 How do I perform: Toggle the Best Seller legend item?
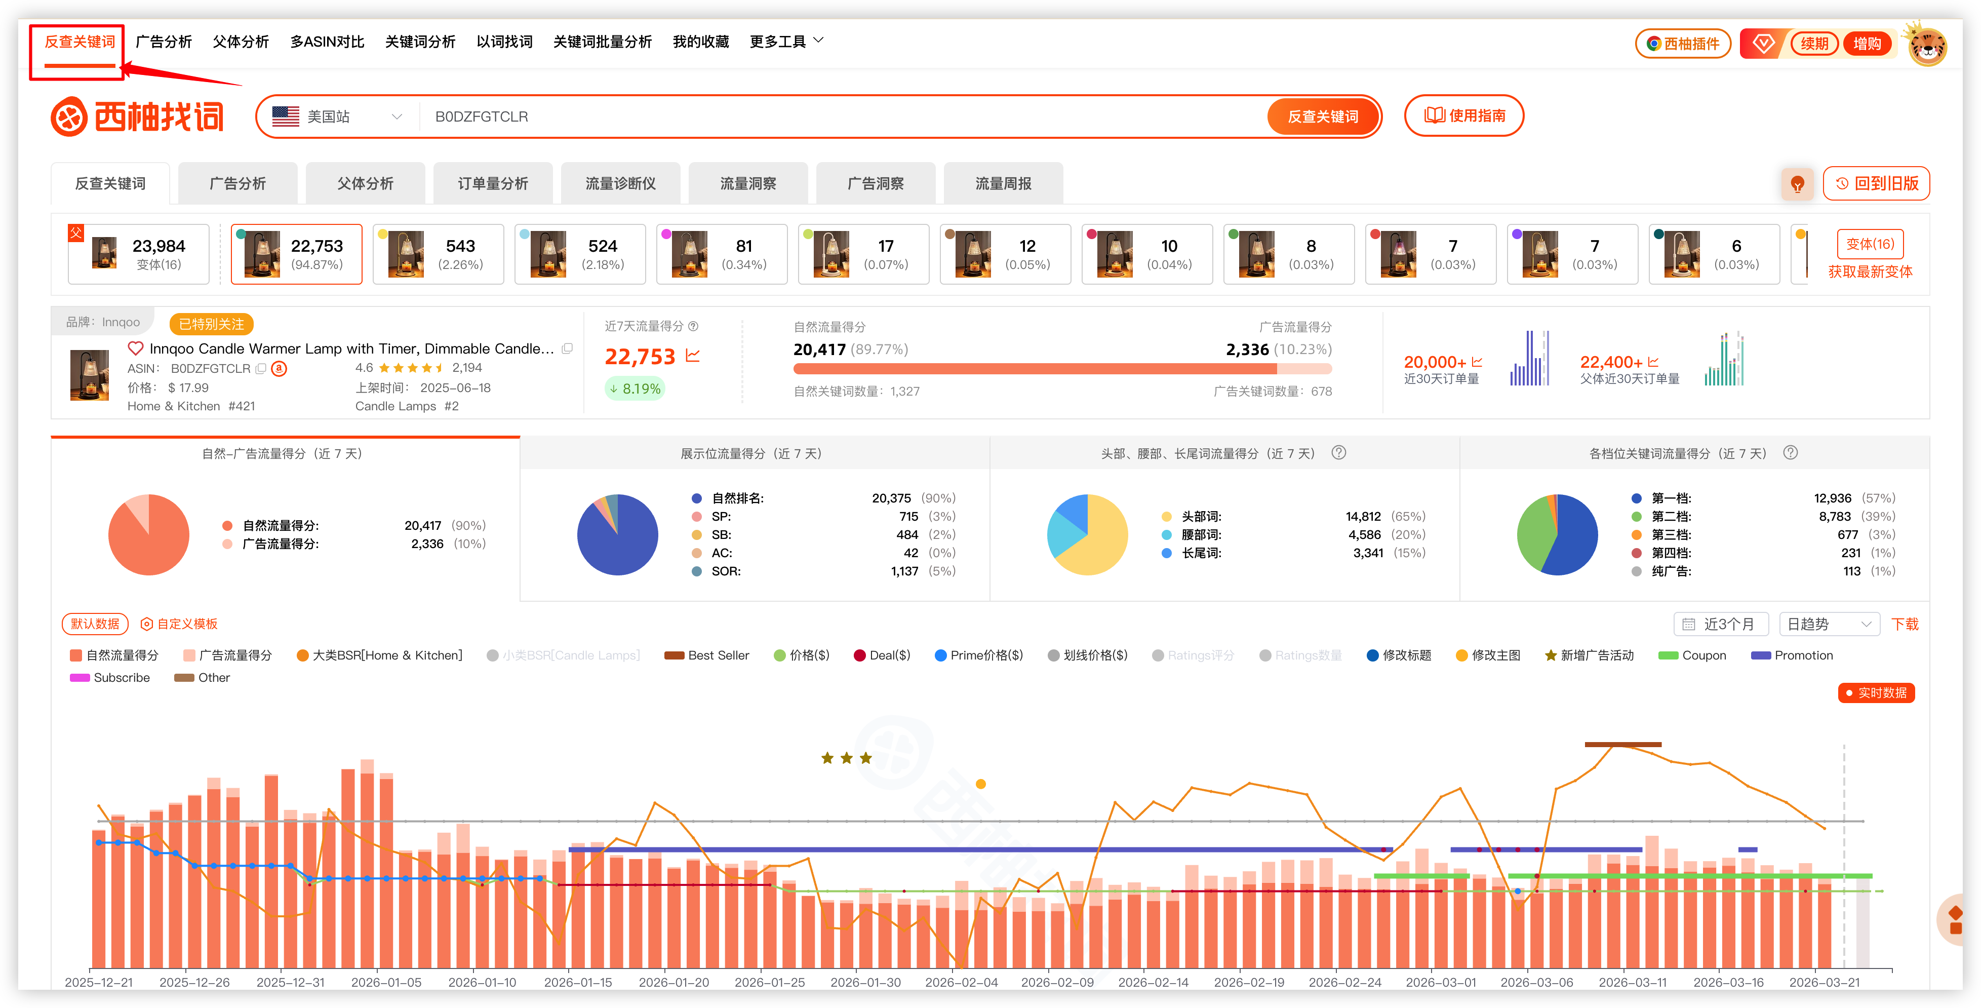[707, 655]
